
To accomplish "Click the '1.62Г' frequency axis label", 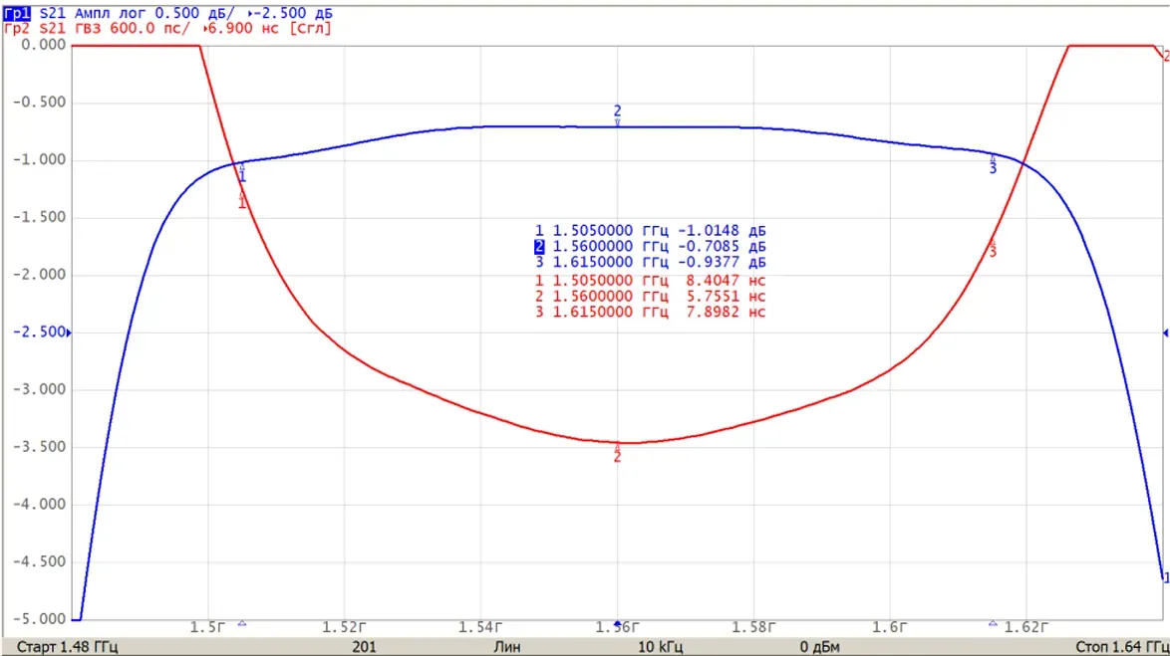I will (x=1025, y=628).
